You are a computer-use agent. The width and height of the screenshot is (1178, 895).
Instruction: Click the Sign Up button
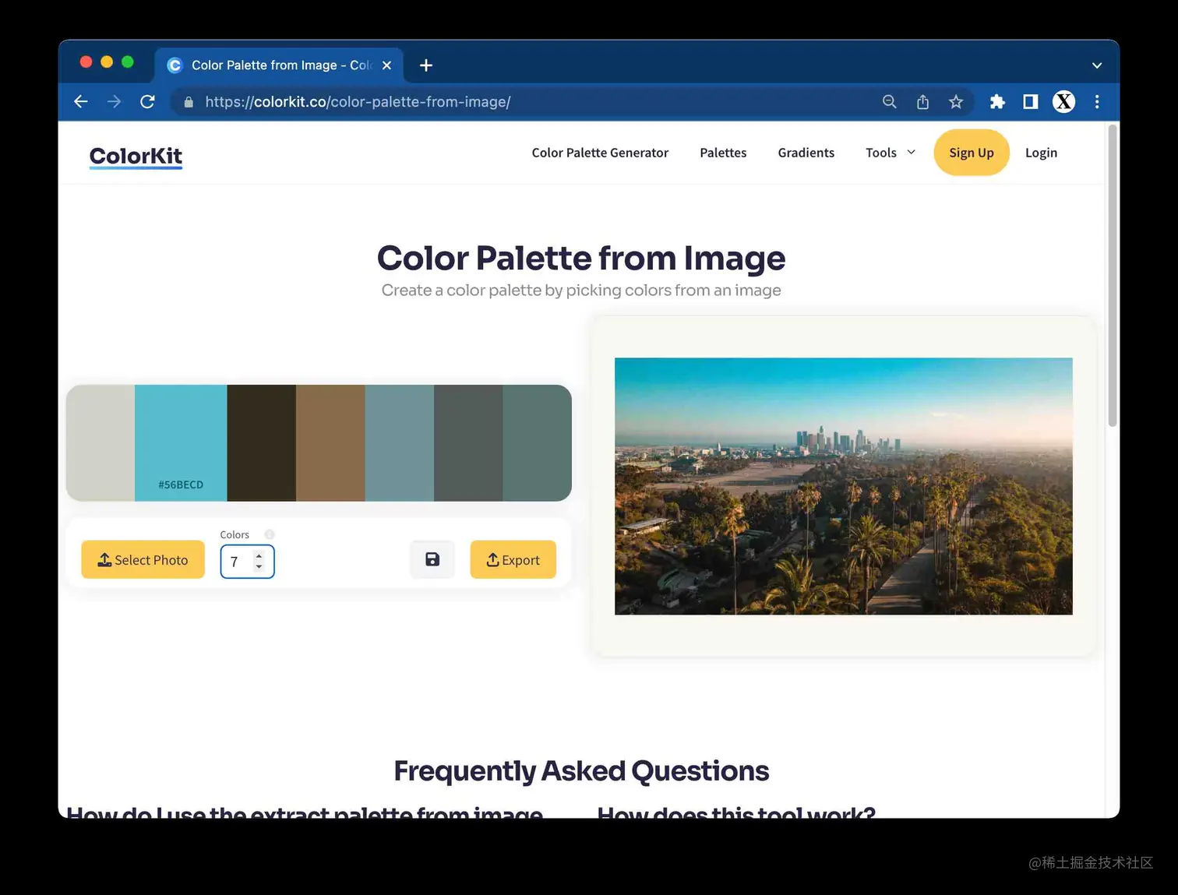[972, 153]
